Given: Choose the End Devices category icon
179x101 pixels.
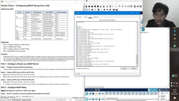Looking at the screenshot, I should (x=90, y=93).
